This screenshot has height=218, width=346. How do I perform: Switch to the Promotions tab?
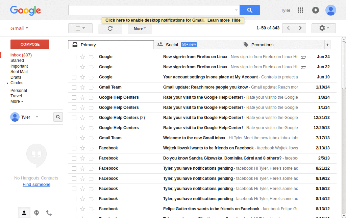tap(282, 45)
